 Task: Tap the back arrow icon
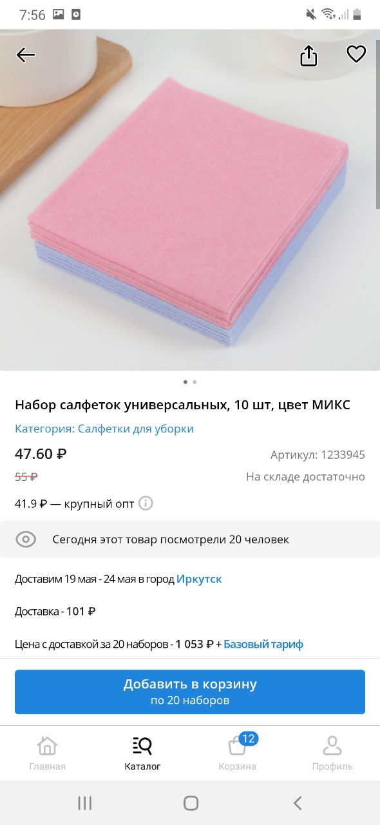click(x=26, y=55)
